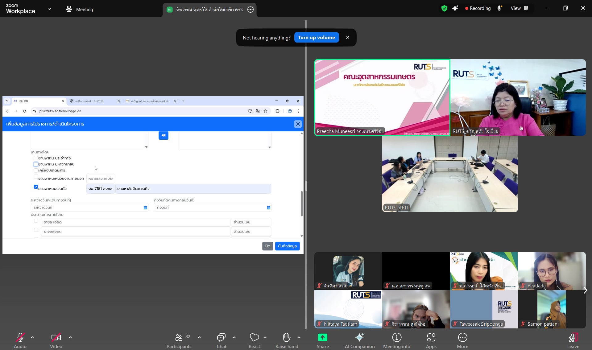The height and width of the screenshot is (350, 592).
Task: Unmute using the Audio microphone icon
Action: point(20,338)
